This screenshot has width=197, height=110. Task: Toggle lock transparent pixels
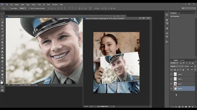pos(175,70)
